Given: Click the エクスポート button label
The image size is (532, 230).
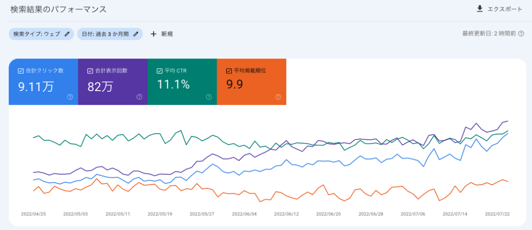Looking at the screenshot, I should click(x=505, y=9).
